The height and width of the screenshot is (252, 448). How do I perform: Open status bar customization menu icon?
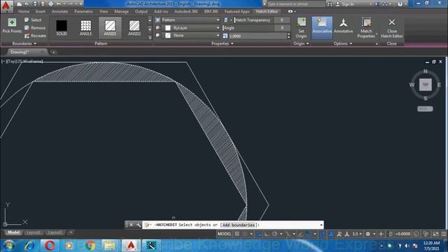444,234
